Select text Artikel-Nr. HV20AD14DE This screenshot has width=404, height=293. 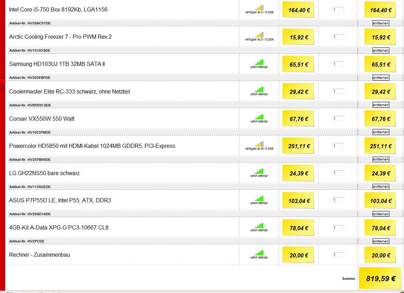[30, 214]
